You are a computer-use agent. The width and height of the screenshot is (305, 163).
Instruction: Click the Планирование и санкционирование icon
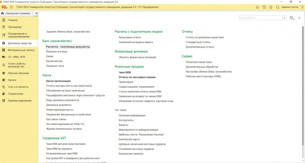coord(4,35)
